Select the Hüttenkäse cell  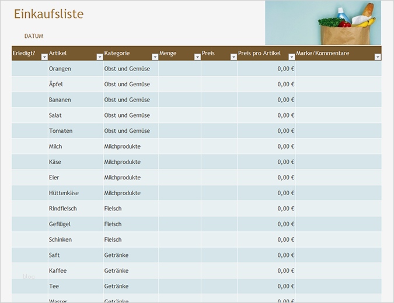(75, 193)
